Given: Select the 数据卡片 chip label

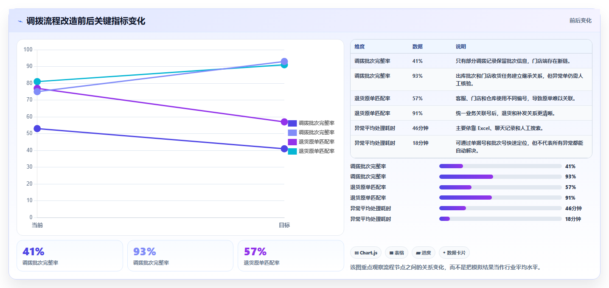Looking at the screenshot, I should pos(456,253).
